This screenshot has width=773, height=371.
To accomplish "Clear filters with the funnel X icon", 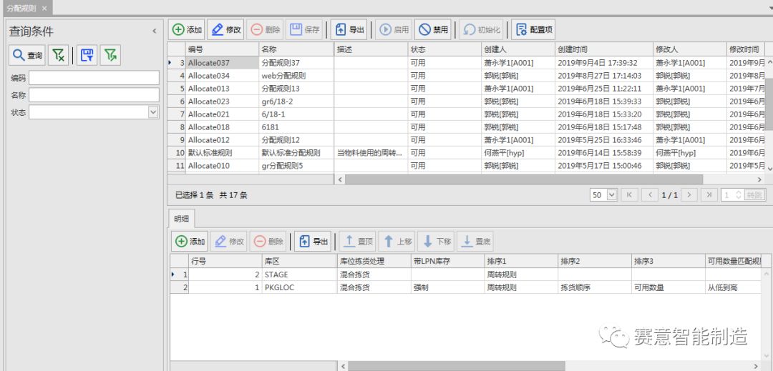I will [x=59, y=55].
